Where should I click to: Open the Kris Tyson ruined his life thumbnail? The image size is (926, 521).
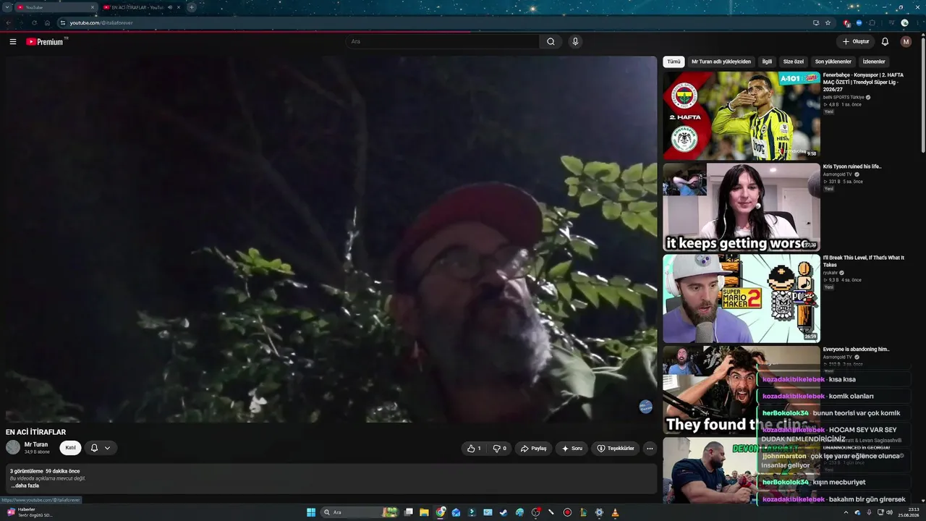click(742, 207)
